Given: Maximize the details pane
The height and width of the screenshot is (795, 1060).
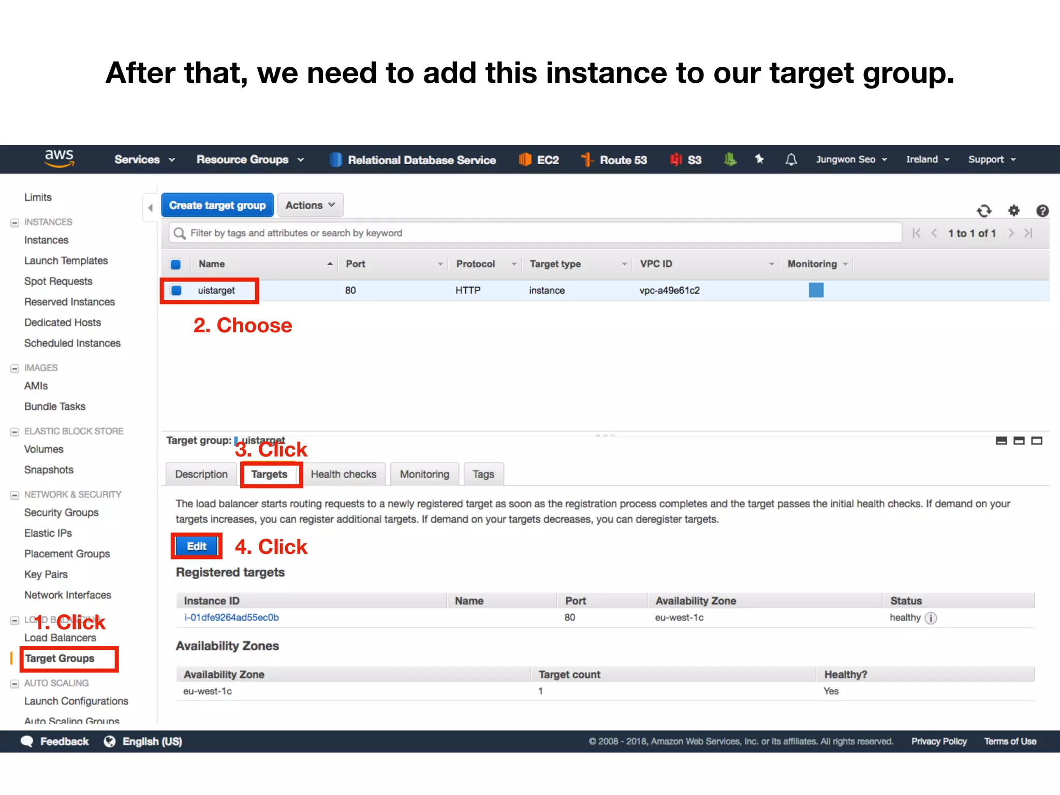Looking at the screenshot, I should pyautogui.click(x=1037, y=441).
